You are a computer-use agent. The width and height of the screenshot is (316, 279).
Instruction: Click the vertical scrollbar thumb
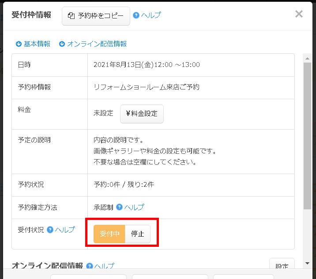click(x=308, y=132)
